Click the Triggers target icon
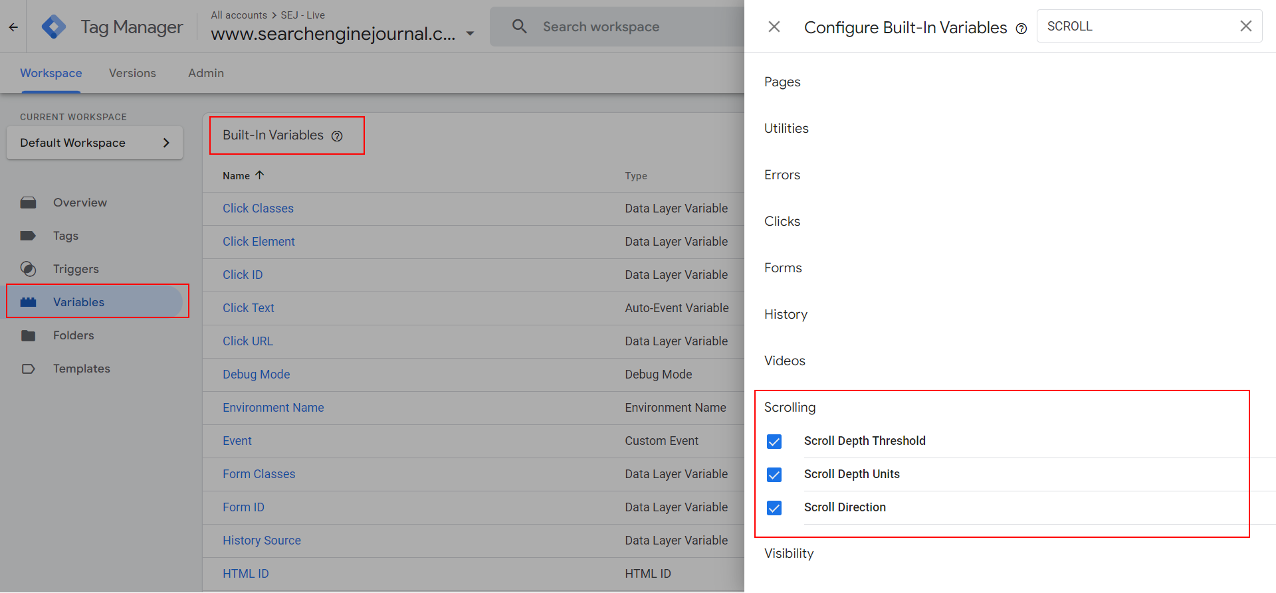Viewport: 1276px width, 593px height. (x=28, y=269)
